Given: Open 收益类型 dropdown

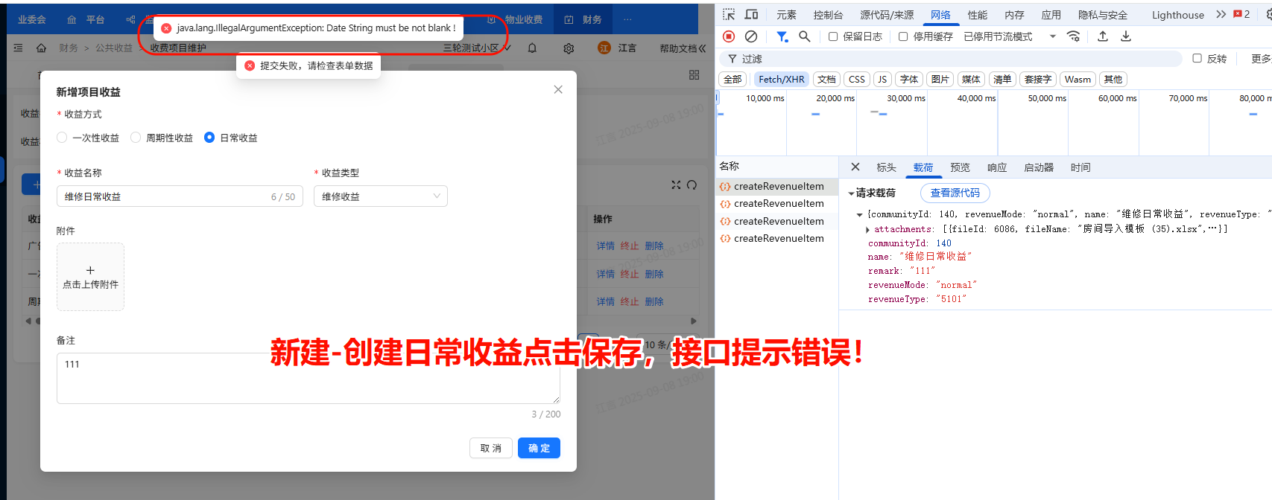Looking at the screenshot, I should (x=381, y=196).
